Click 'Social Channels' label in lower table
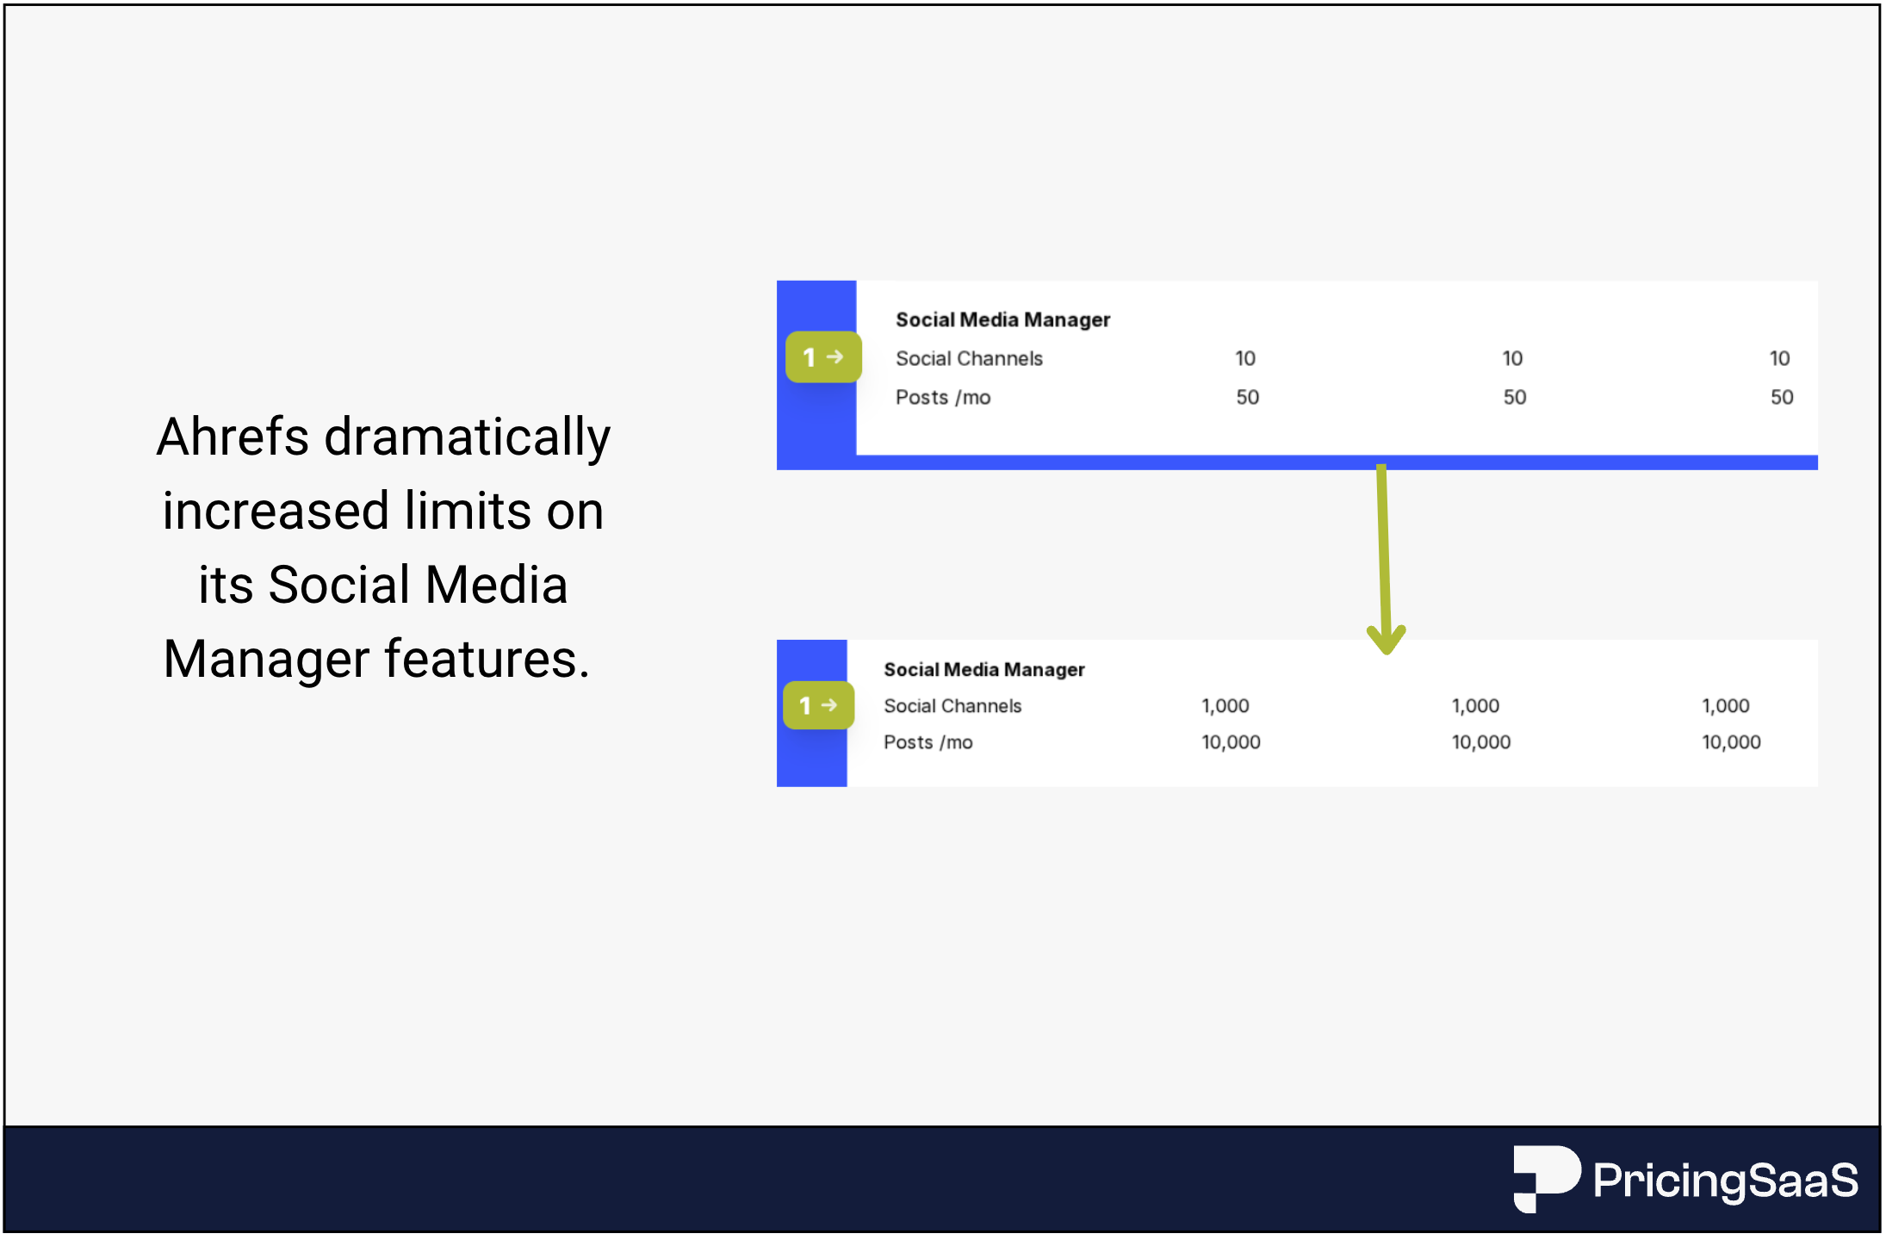The image size is (1886, 1240). point(952,706)
